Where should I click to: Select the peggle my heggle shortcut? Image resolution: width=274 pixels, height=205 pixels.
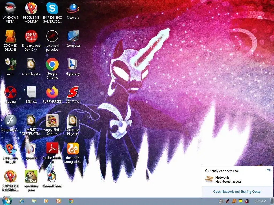[x=10, y=153]
